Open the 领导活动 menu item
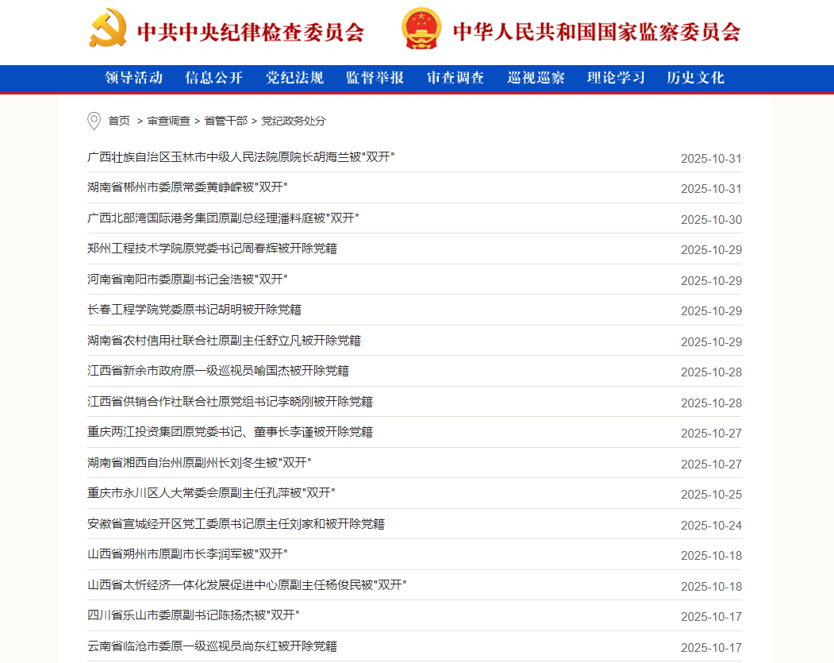834x663 pixels. pyautogui.click(x=134, y=78)
